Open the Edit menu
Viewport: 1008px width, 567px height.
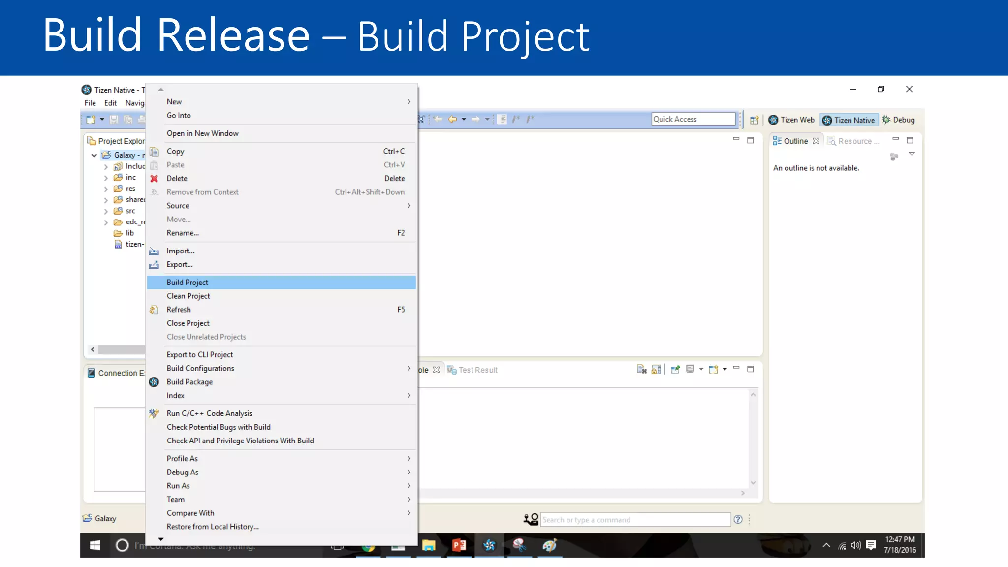pyautogui.click(x=110, y=103)
